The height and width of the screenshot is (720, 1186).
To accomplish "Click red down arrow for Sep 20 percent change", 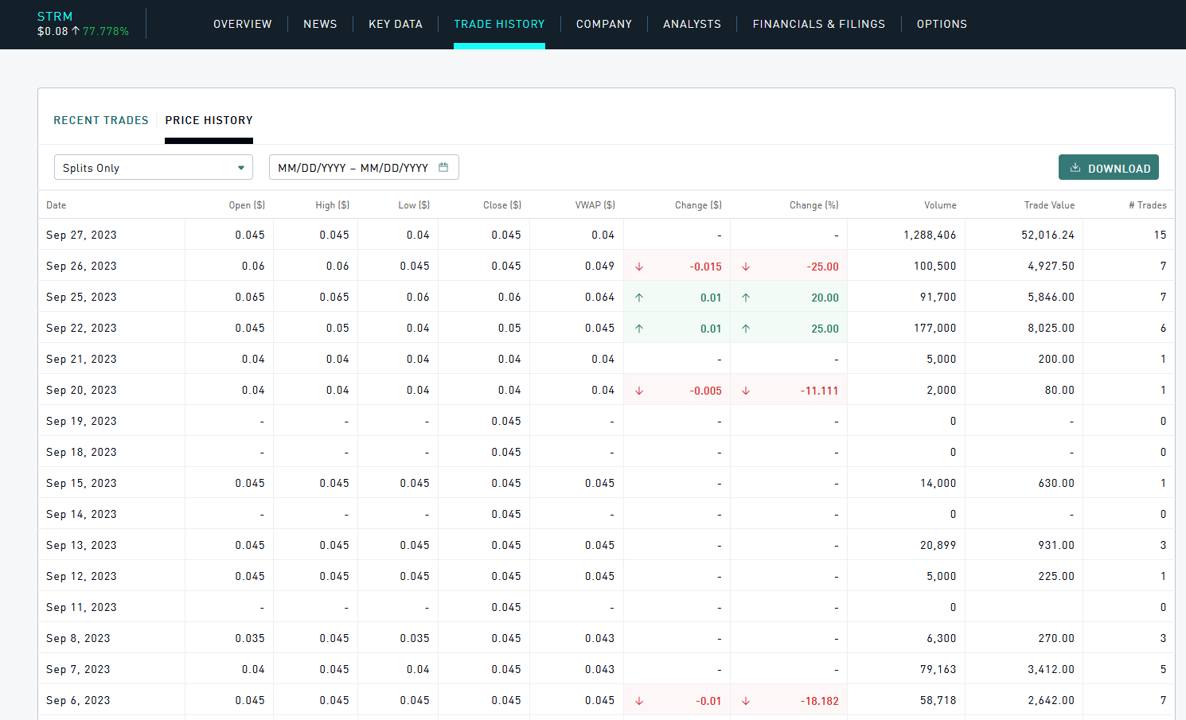I will [x=746, y=391].
